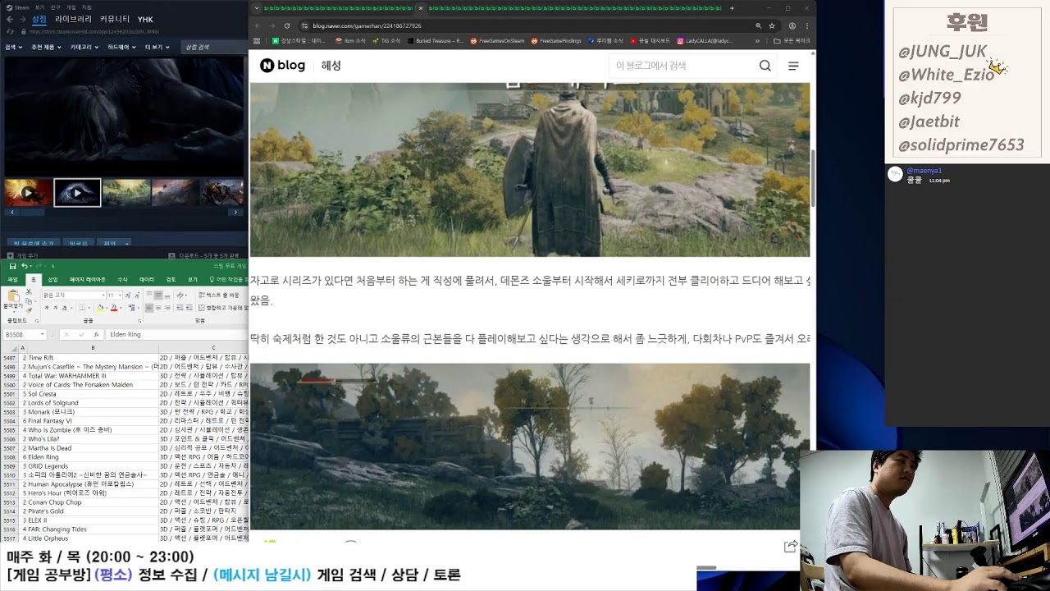Viewport: 1050px width, 591px height.
Task: Select the highlighted second video thumbnail in Steam
Action: (77, 193)
